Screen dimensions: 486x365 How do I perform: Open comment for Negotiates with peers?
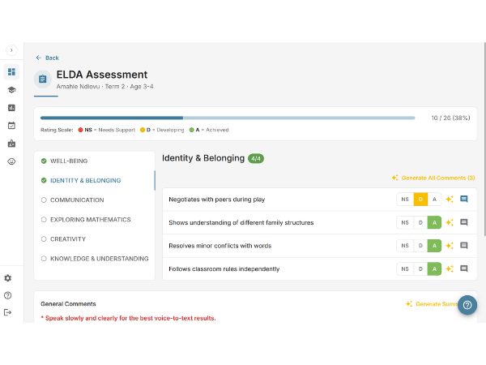point(464,200)
